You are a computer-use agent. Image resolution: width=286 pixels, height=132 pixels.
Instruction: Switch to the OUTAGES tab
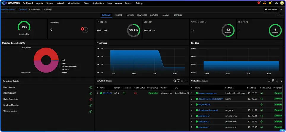point(154,15)
